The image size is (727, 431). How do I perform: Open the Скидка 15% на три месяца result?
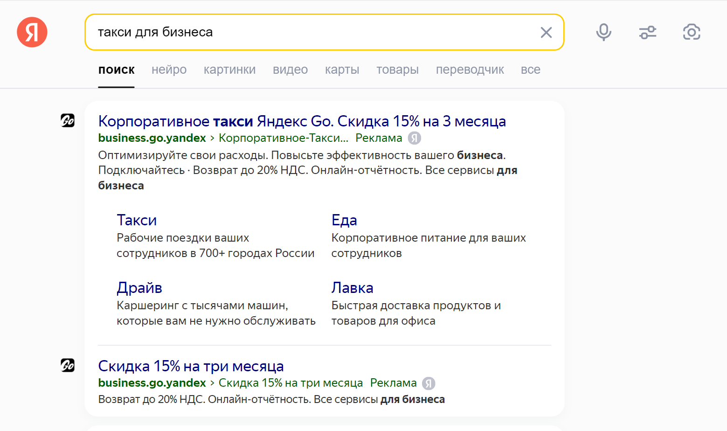[190, 366]
